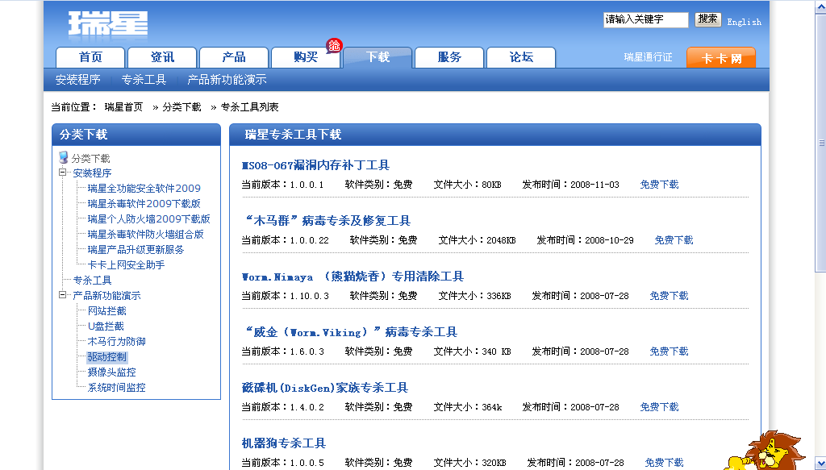
Task: Click the vertical scrollbar thumb
Action: click(820, 142)
